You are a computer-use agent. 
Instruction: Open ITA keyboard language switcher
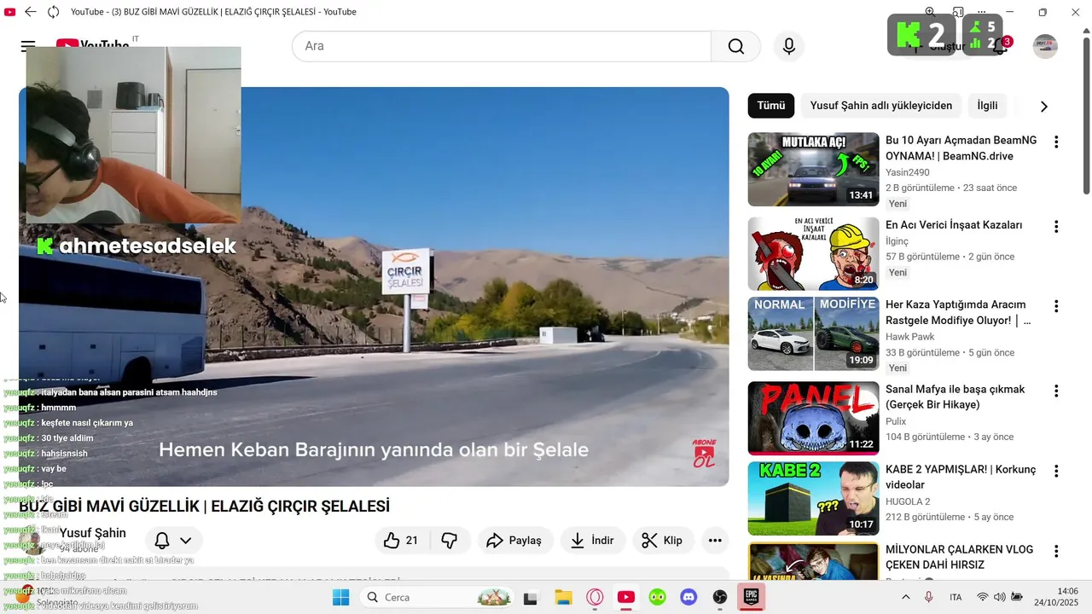[955, 597]
